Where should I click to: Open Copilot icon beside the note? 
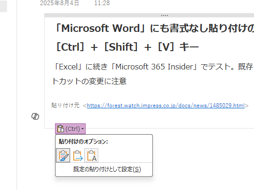pyautogui.click(x=35, y=116)
